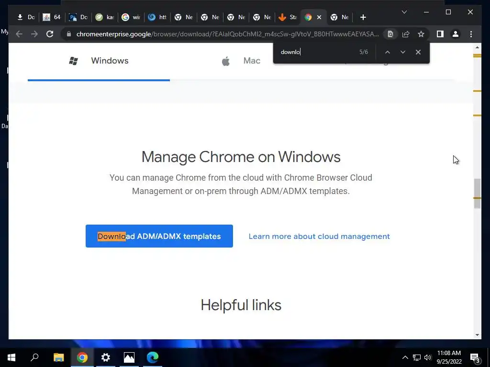Viewport: 490px width, 367px height.
Task: Share this page via share icon
Action: [406, 34]
